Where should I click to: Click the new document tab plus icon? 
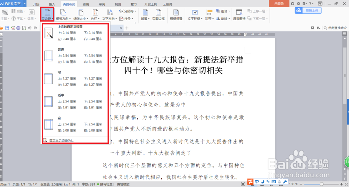(x=127, y=28)
